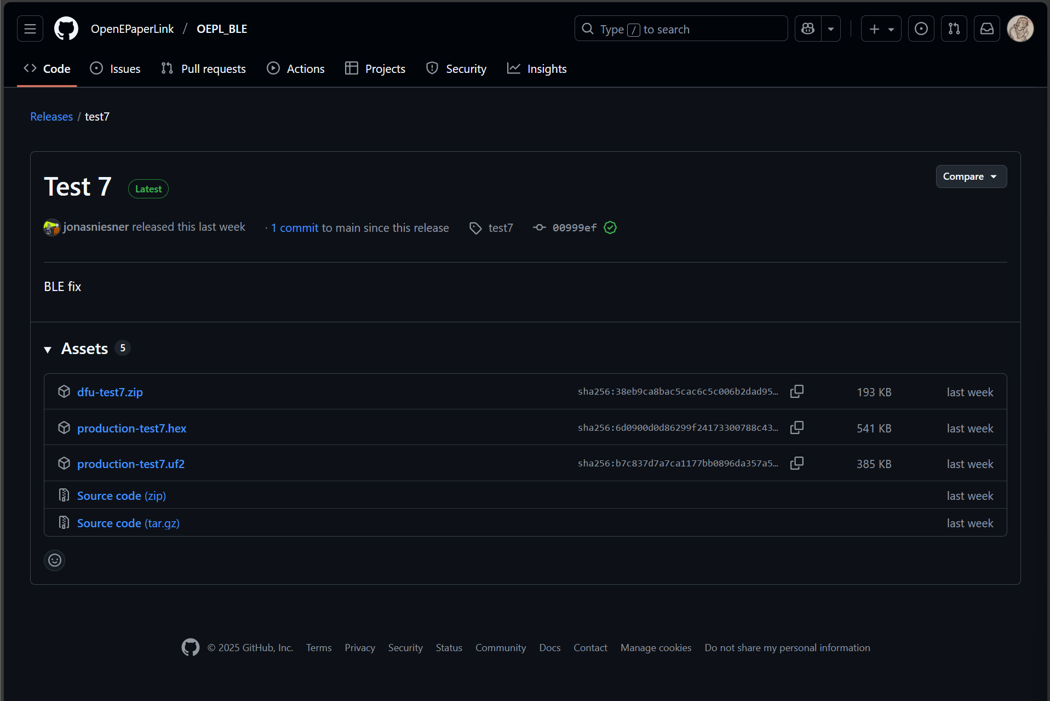Screen dimensions: 1050x701
Task: Add a reaction with smiley button
Action: point(55,560)
